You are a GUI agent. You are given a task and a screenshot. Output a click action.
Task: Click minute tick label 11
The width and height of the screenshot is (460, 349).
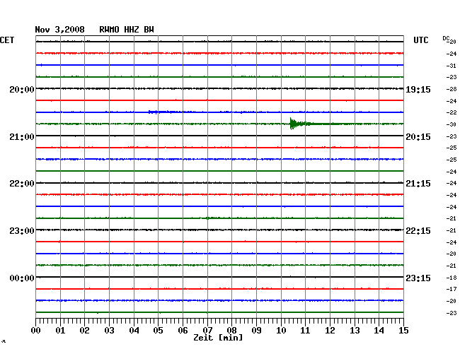coord(305,330)
